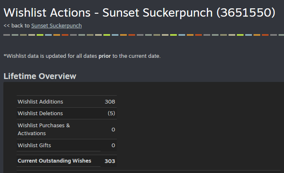Open the Sunset Suckerpunch back link
284x173 pixels.
(56, 26)
